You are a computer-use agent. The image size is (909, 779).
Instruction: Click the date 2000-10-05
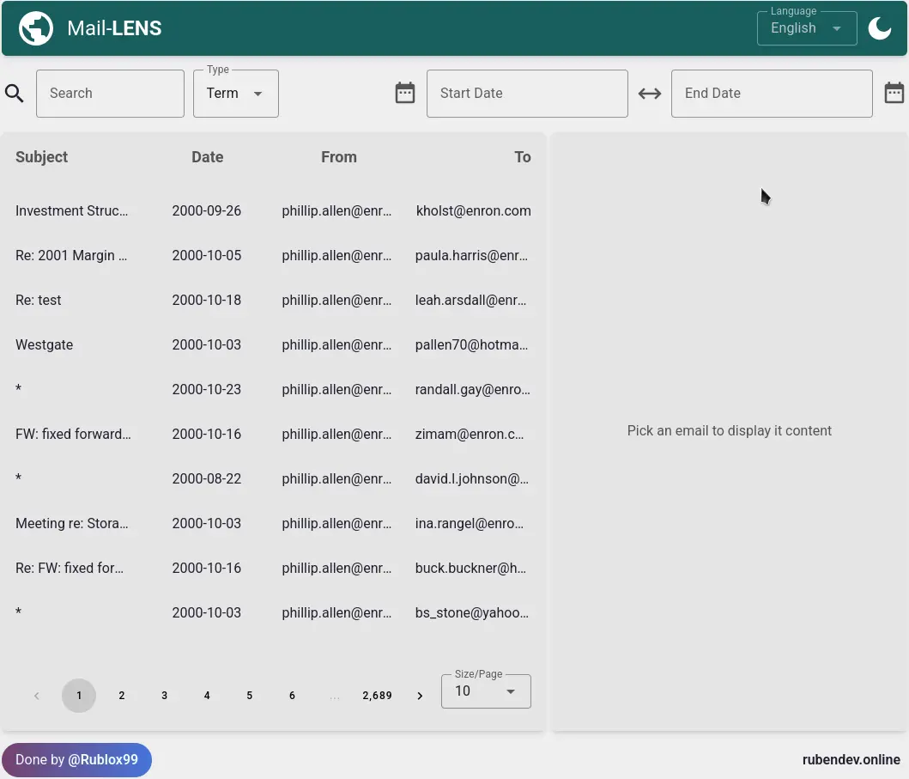206,256
